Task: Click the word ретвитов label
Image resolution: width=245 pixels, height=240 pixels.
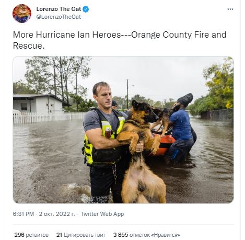Action: 37,235
